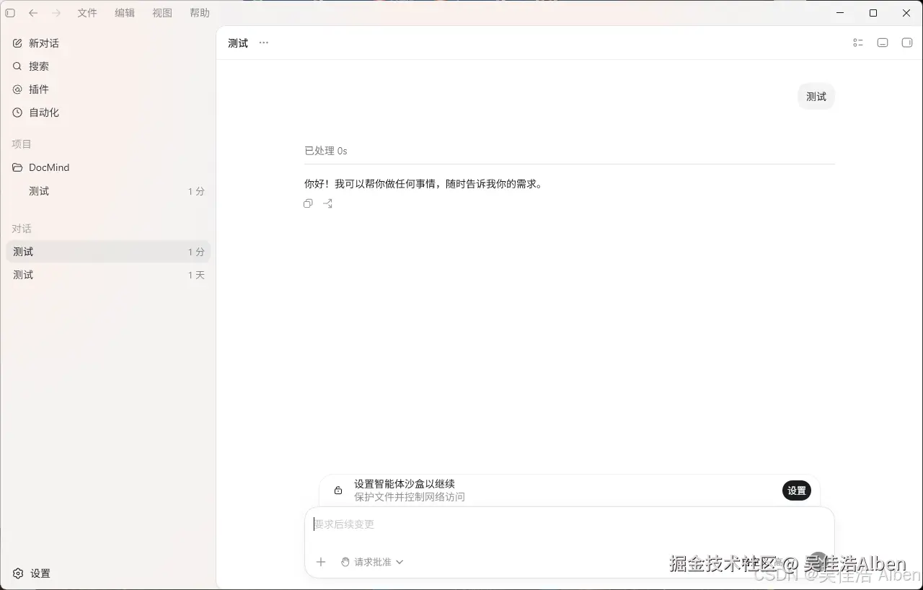
Task: Click 设置智能体沙盒以继续 banner text
Action: 405,484
